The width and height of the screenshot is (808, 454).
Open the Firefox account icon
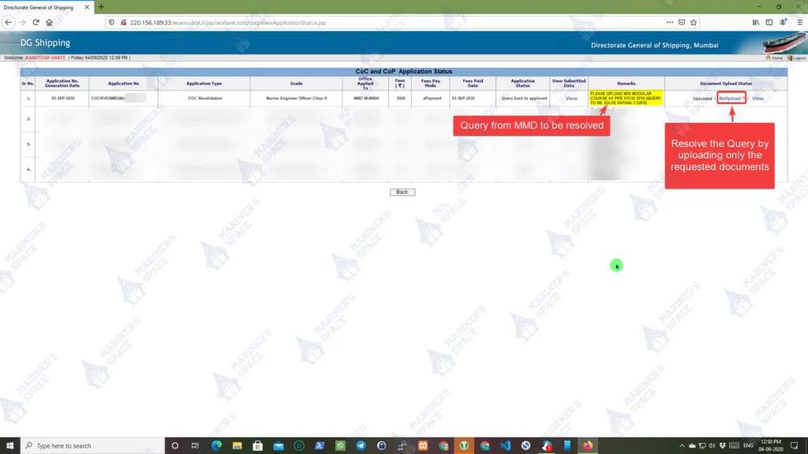click(x=783, y=22)
